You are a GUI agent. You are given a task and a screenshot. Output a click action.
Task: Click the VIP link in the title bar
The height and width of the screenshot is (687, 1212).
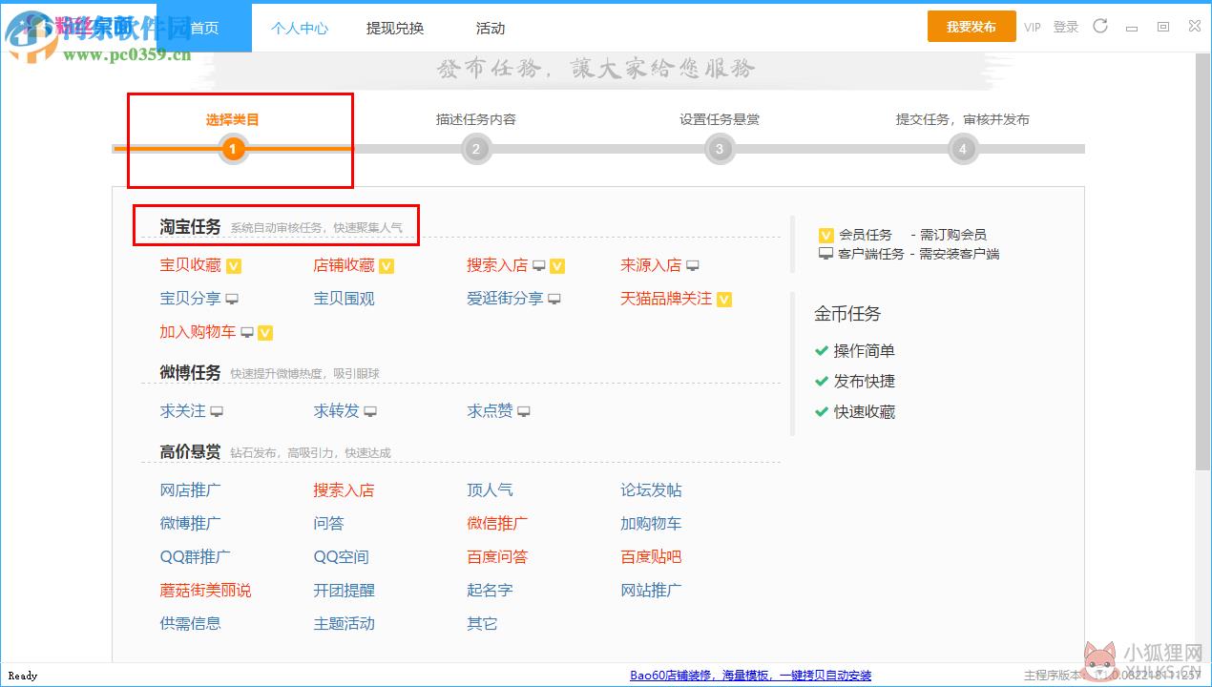(1033, 28)
